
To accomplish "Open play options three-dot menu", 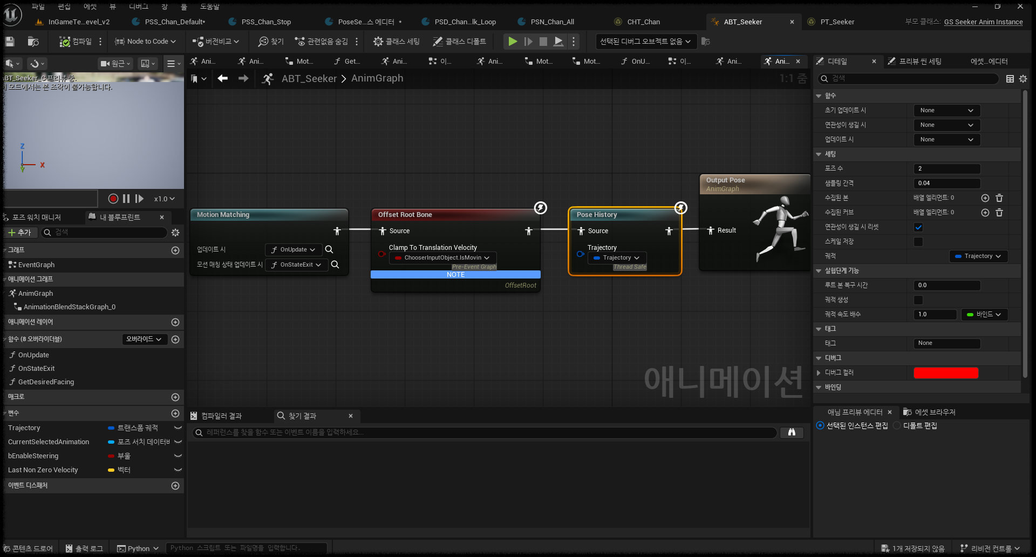I will coord(574,42).
